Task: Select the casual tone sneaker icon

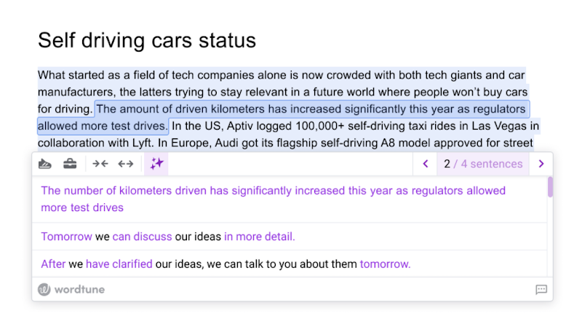Action: click(45, 164)
